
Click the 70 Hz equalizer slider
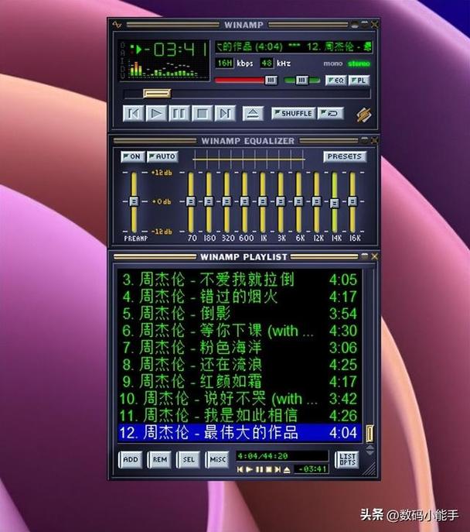191,202
